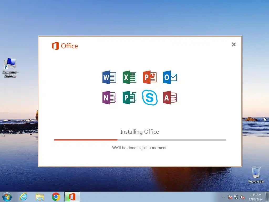Image resolution: width=269 pixels, height=202 pixels.
Task: Click the network status tray icon
Action: 236,197
